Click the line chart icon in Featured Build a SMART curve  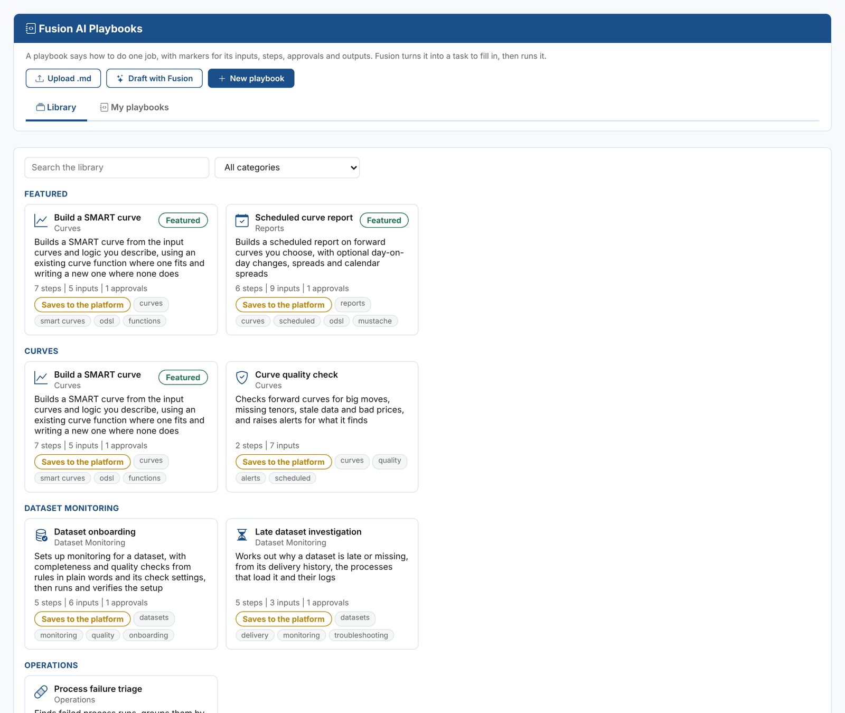[41, 220]
